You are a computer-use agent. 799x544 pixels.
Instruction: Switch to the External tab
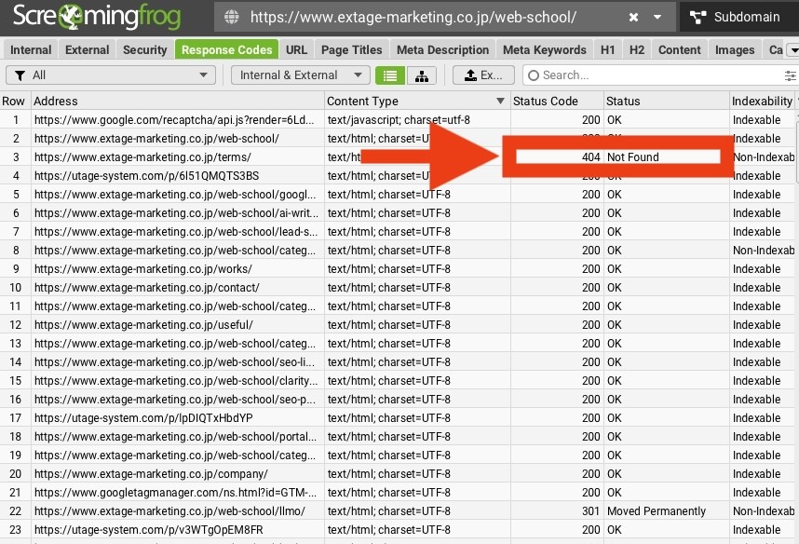[88, 50]
